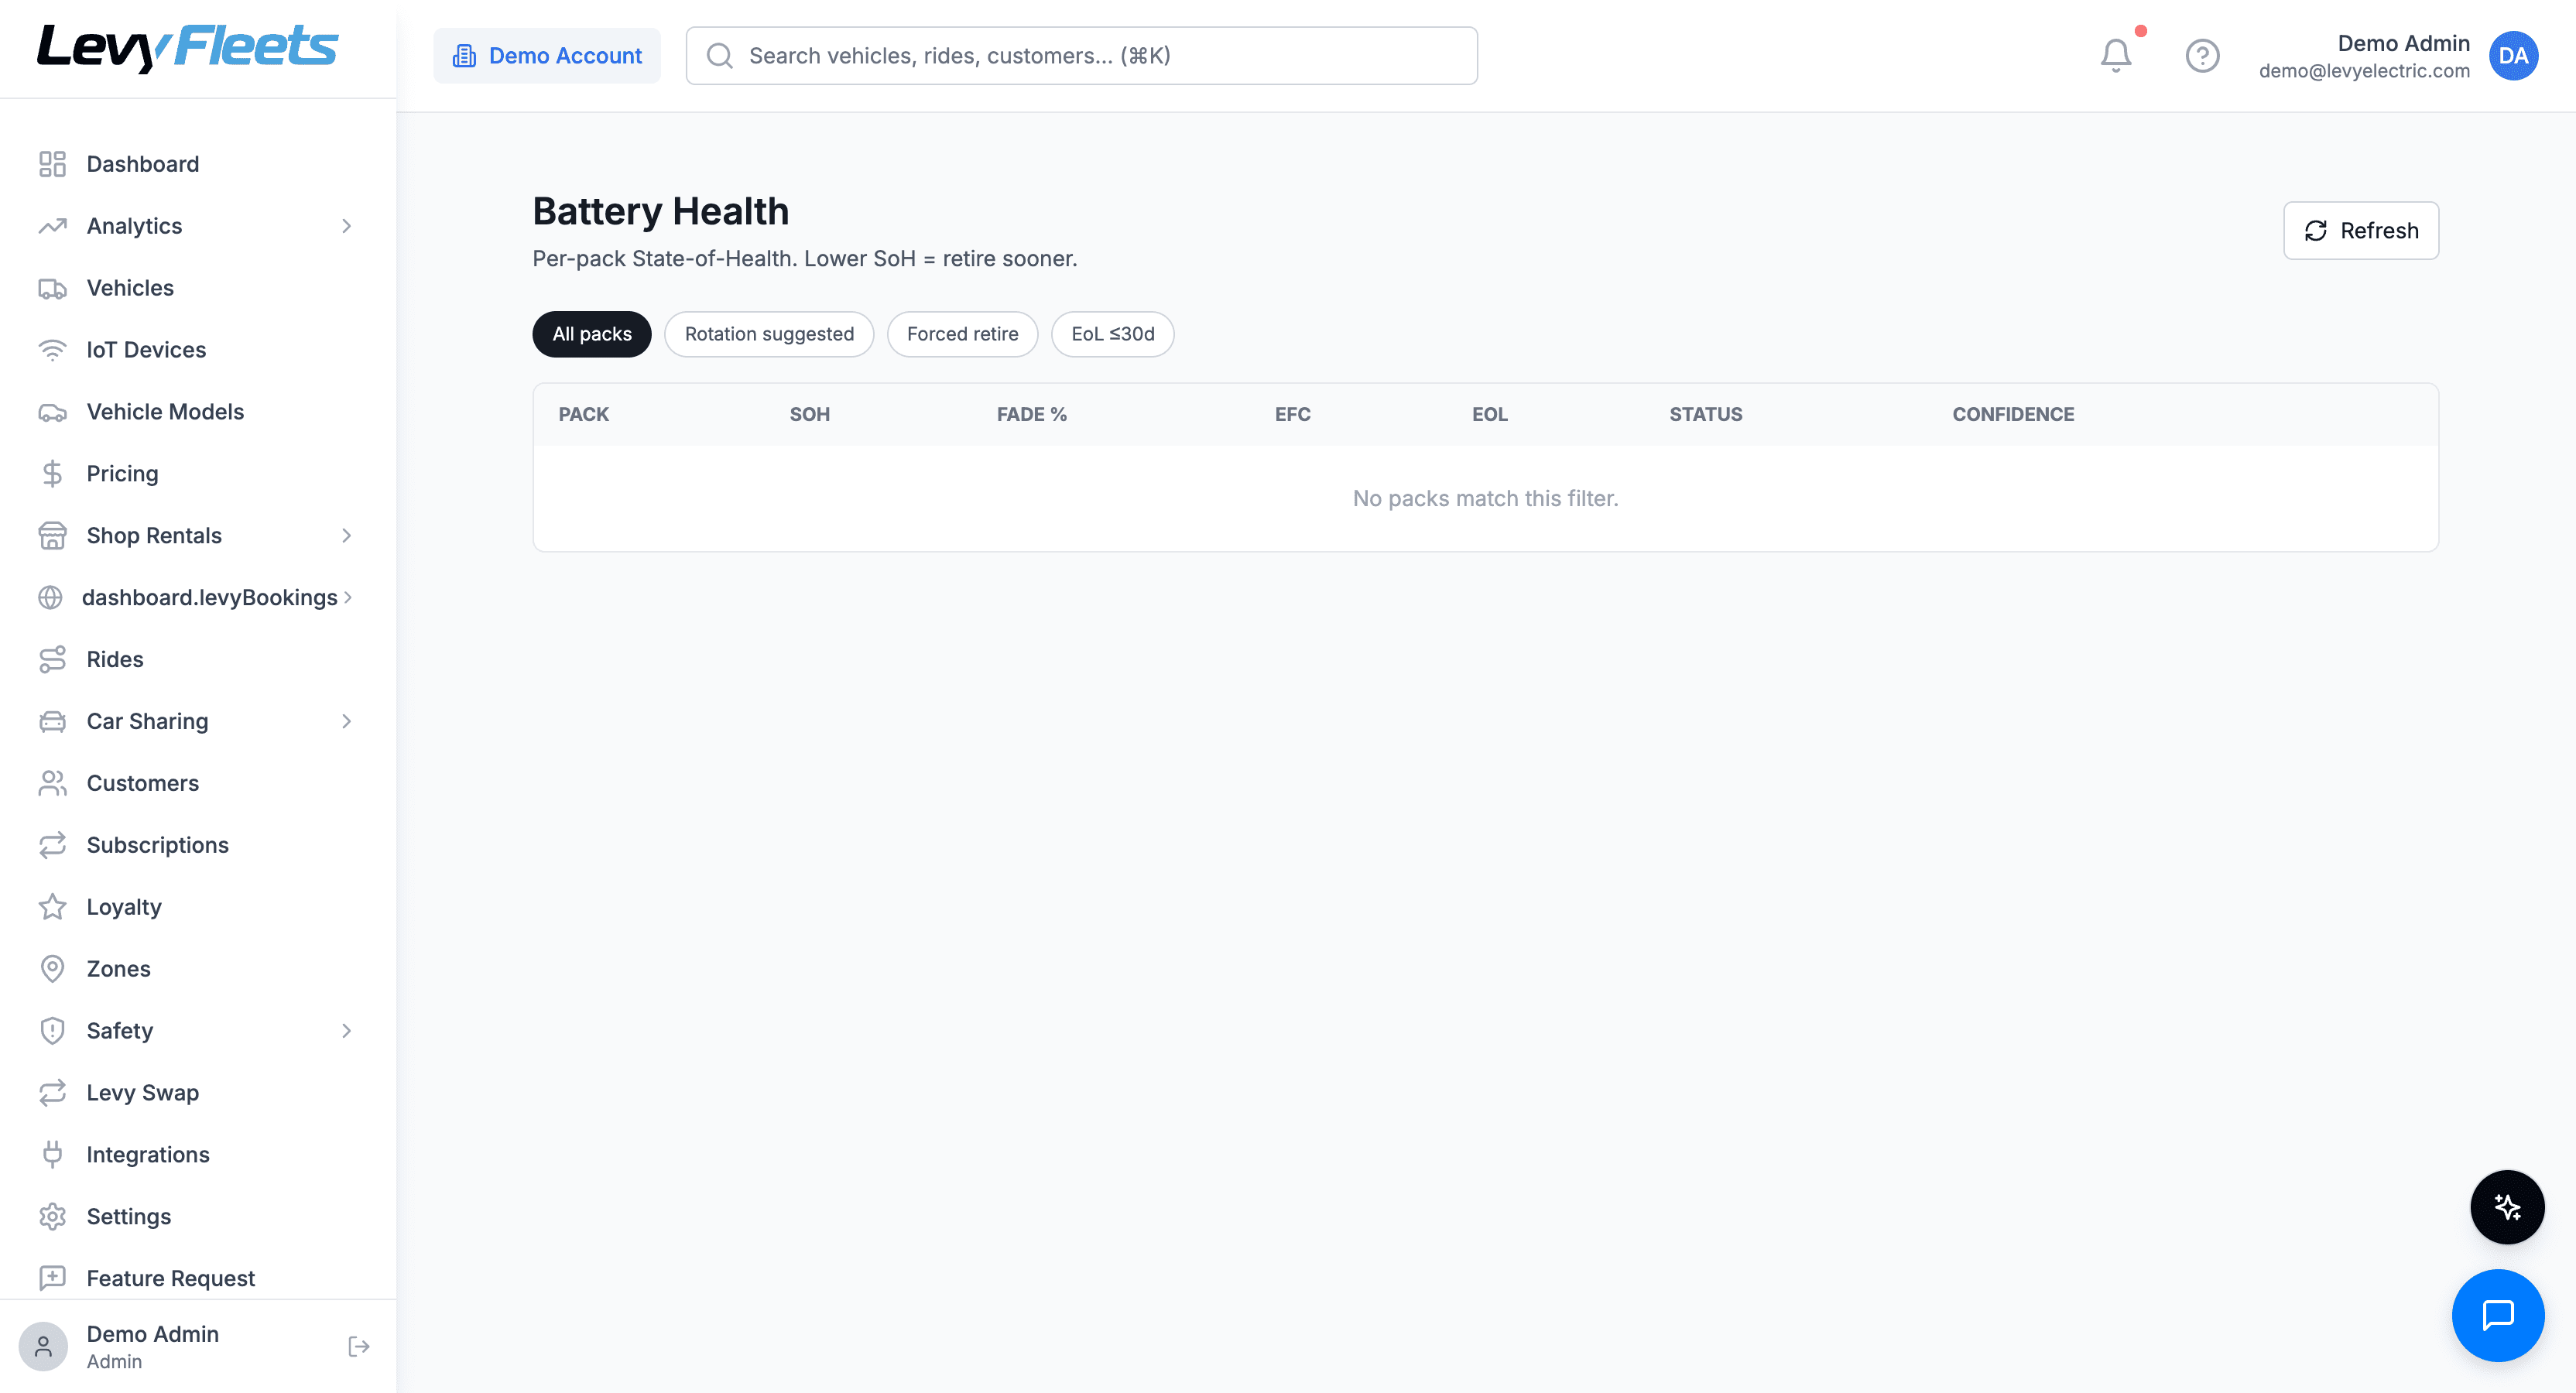2576x1393 pixels.
Task: Click the Safety shield icon
Action: click(x=52, y=1031)
